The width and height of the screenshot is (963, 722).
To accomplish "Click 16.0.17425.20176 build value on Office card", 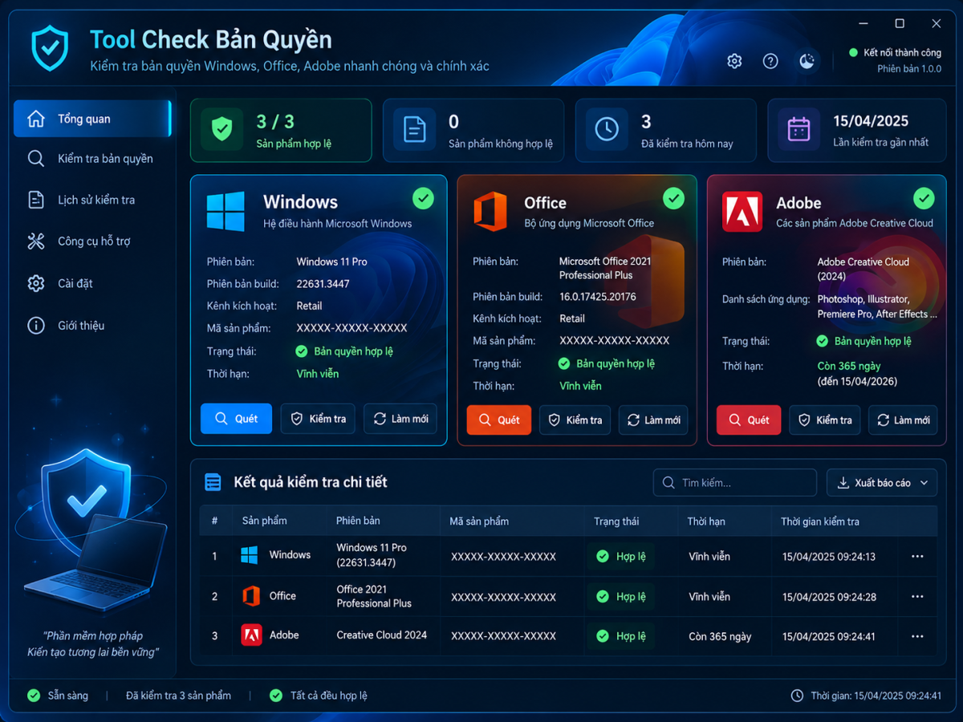I will point(598,297).
